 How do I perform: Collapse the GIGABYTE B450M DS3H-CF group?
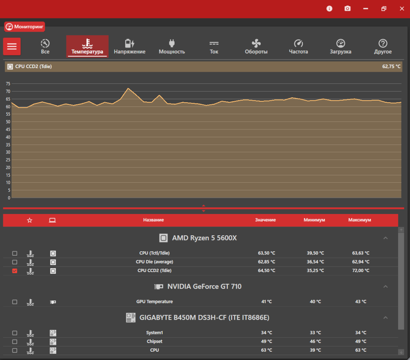click(385, 318)
